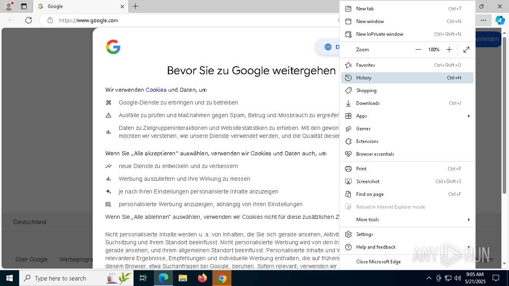
Task: Open Extensions menu entry
Action: click(407, 141)
